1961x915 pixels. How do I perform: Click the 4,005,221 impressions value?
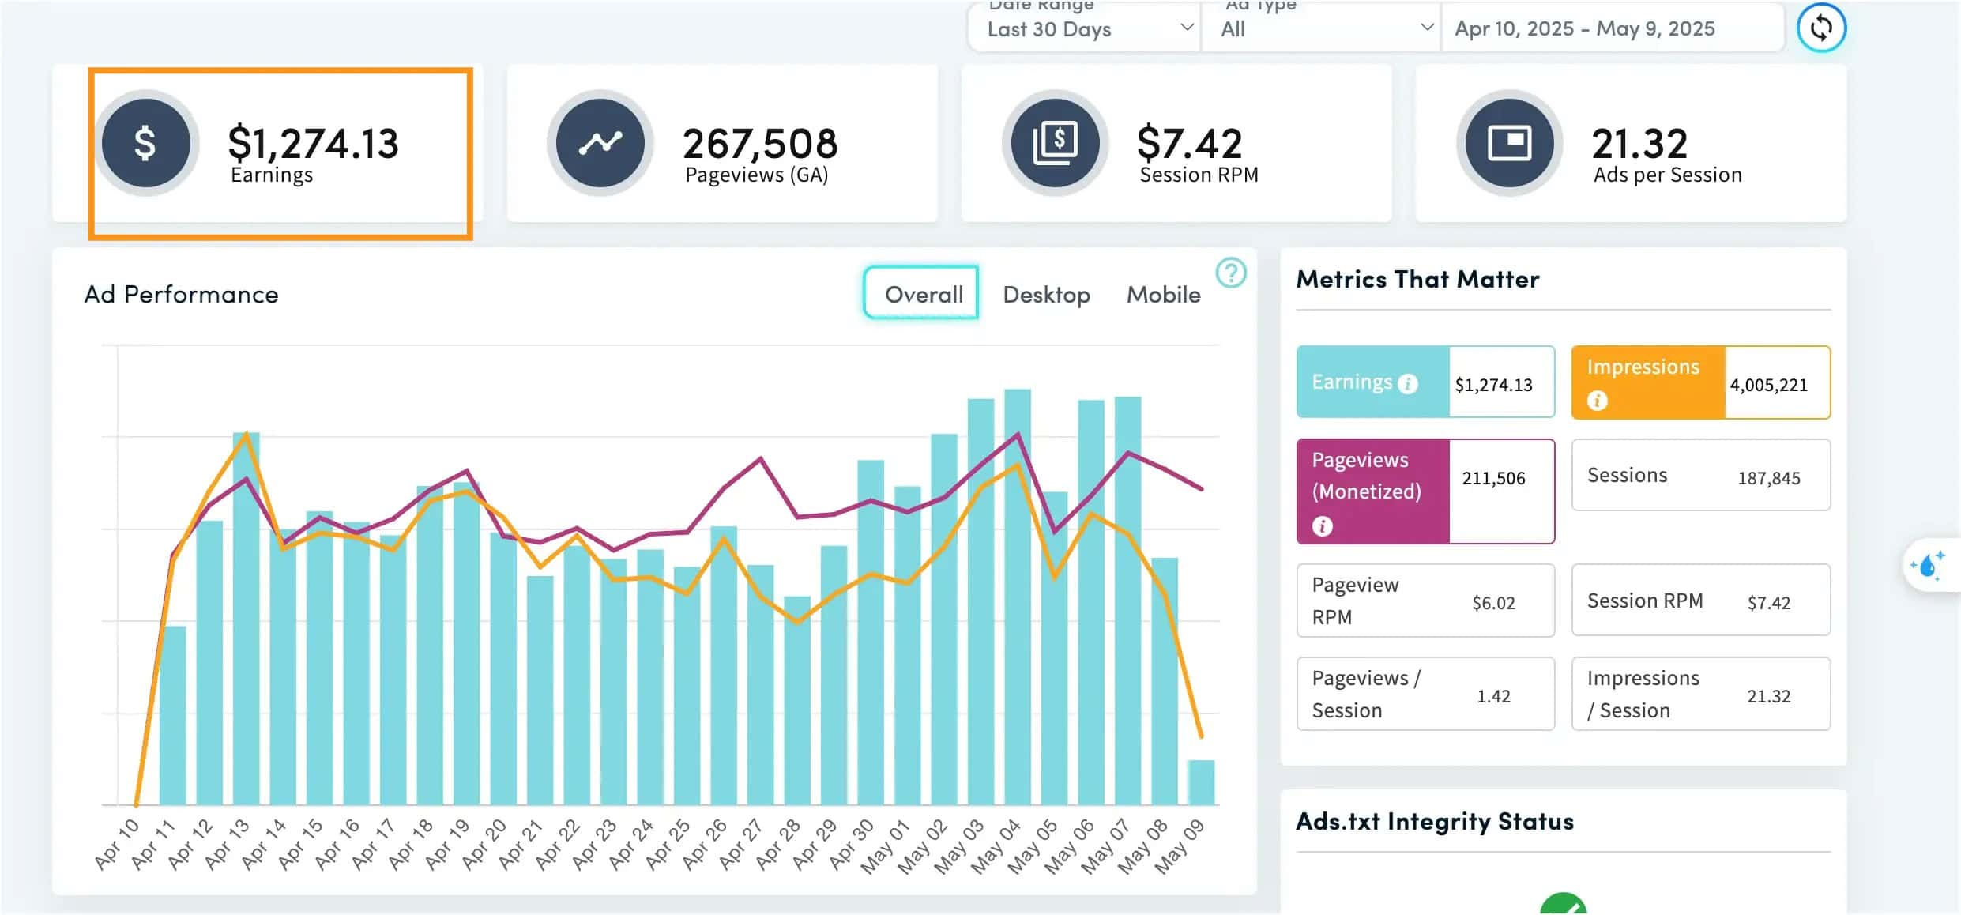1768,385
